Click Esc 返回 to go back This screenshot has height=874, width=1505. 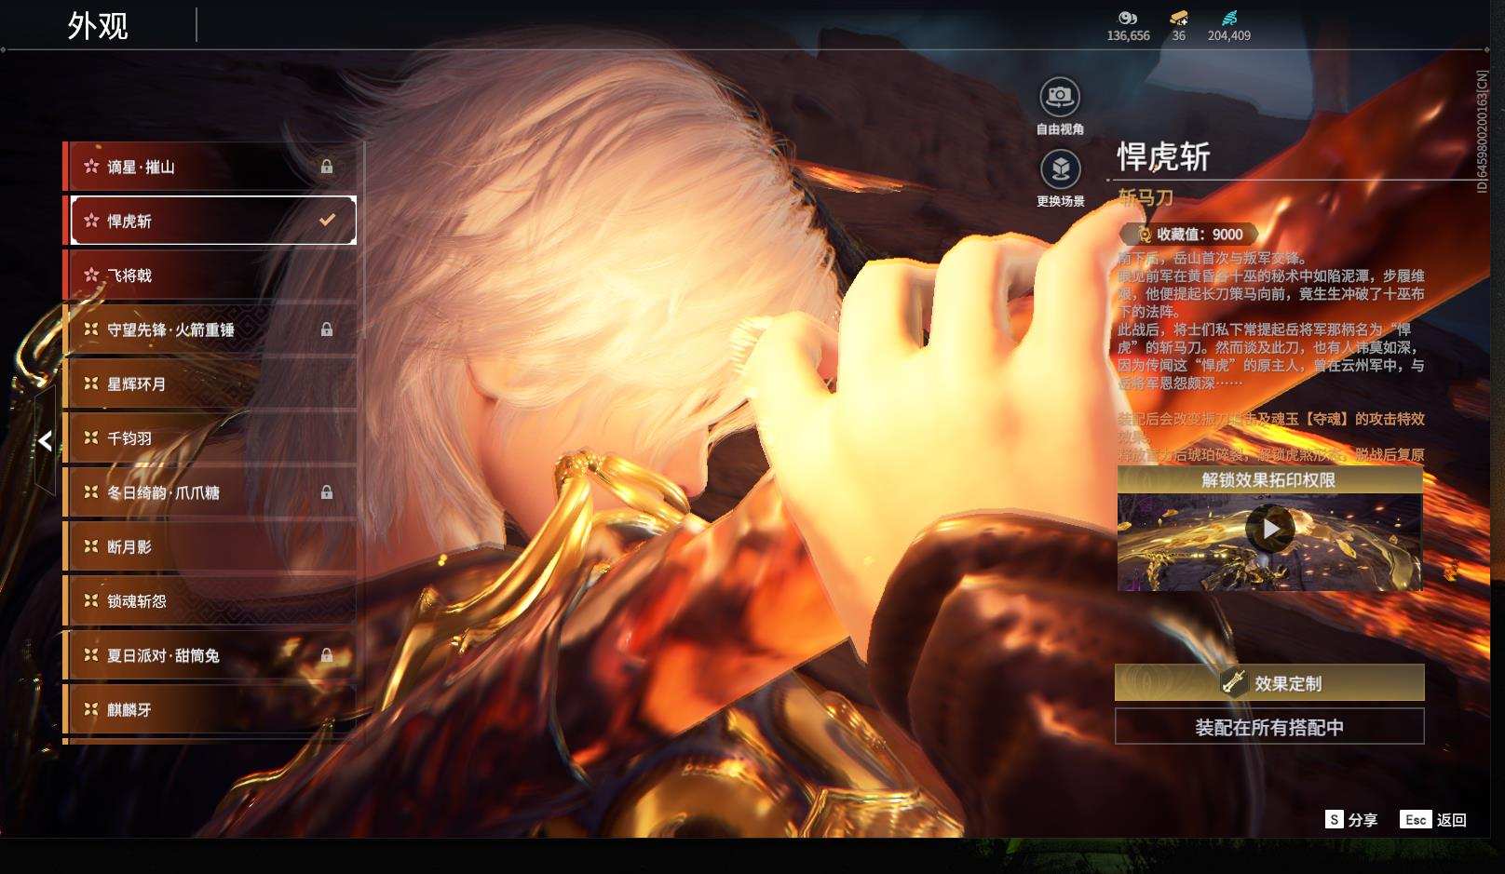[x=1433, y=820]
